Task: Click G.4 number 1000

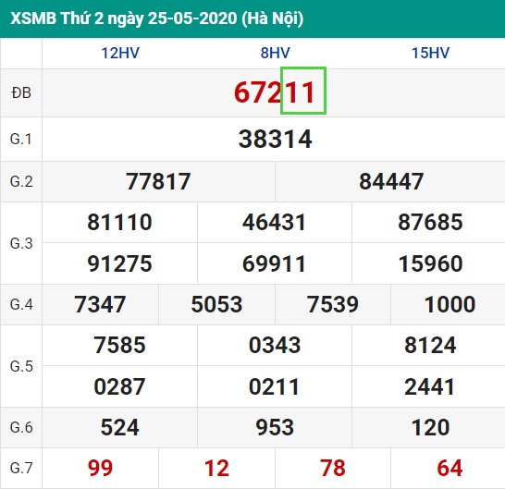Action: point(450,304)
